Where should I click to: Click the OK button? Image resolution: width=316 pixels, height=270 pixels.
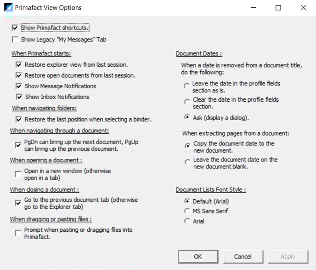tap(198, 257)
